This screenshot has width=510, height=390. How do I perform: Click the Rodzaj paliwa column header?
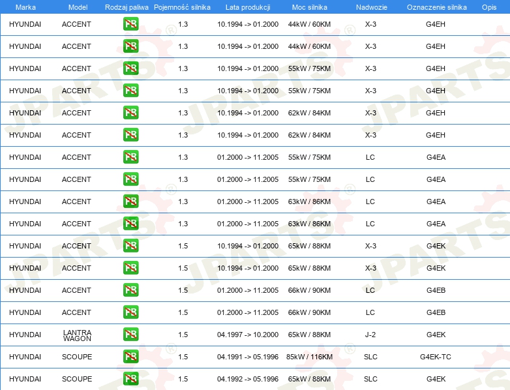coord(127,7)
